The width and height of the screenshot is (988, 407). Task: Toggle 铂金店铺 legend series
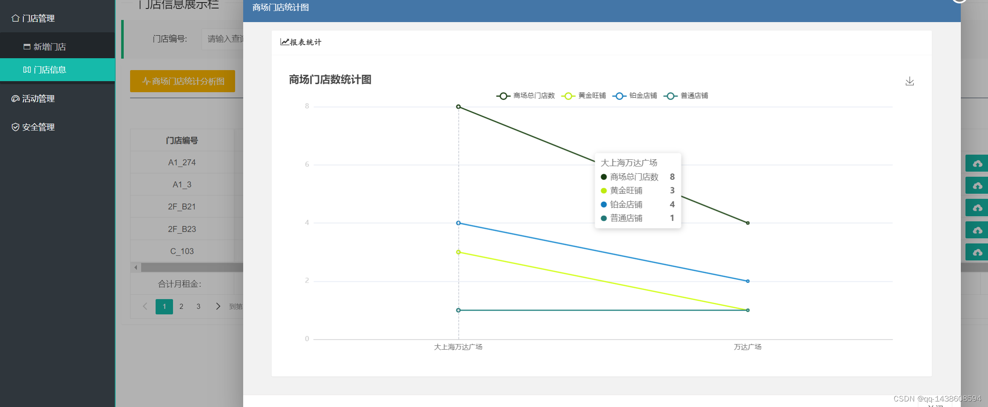tap(635, 96)
